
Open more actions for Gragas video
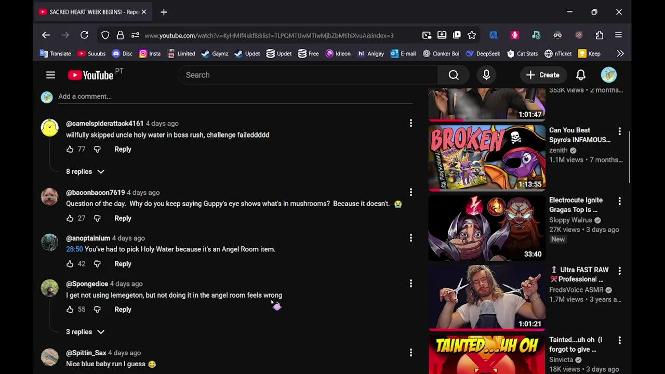coord(619,201)
